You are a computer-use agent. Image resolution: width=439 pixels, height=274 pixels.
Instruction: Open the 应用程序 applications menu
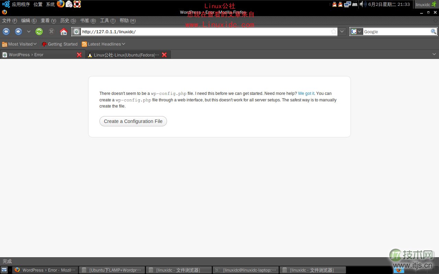[21, 4]
